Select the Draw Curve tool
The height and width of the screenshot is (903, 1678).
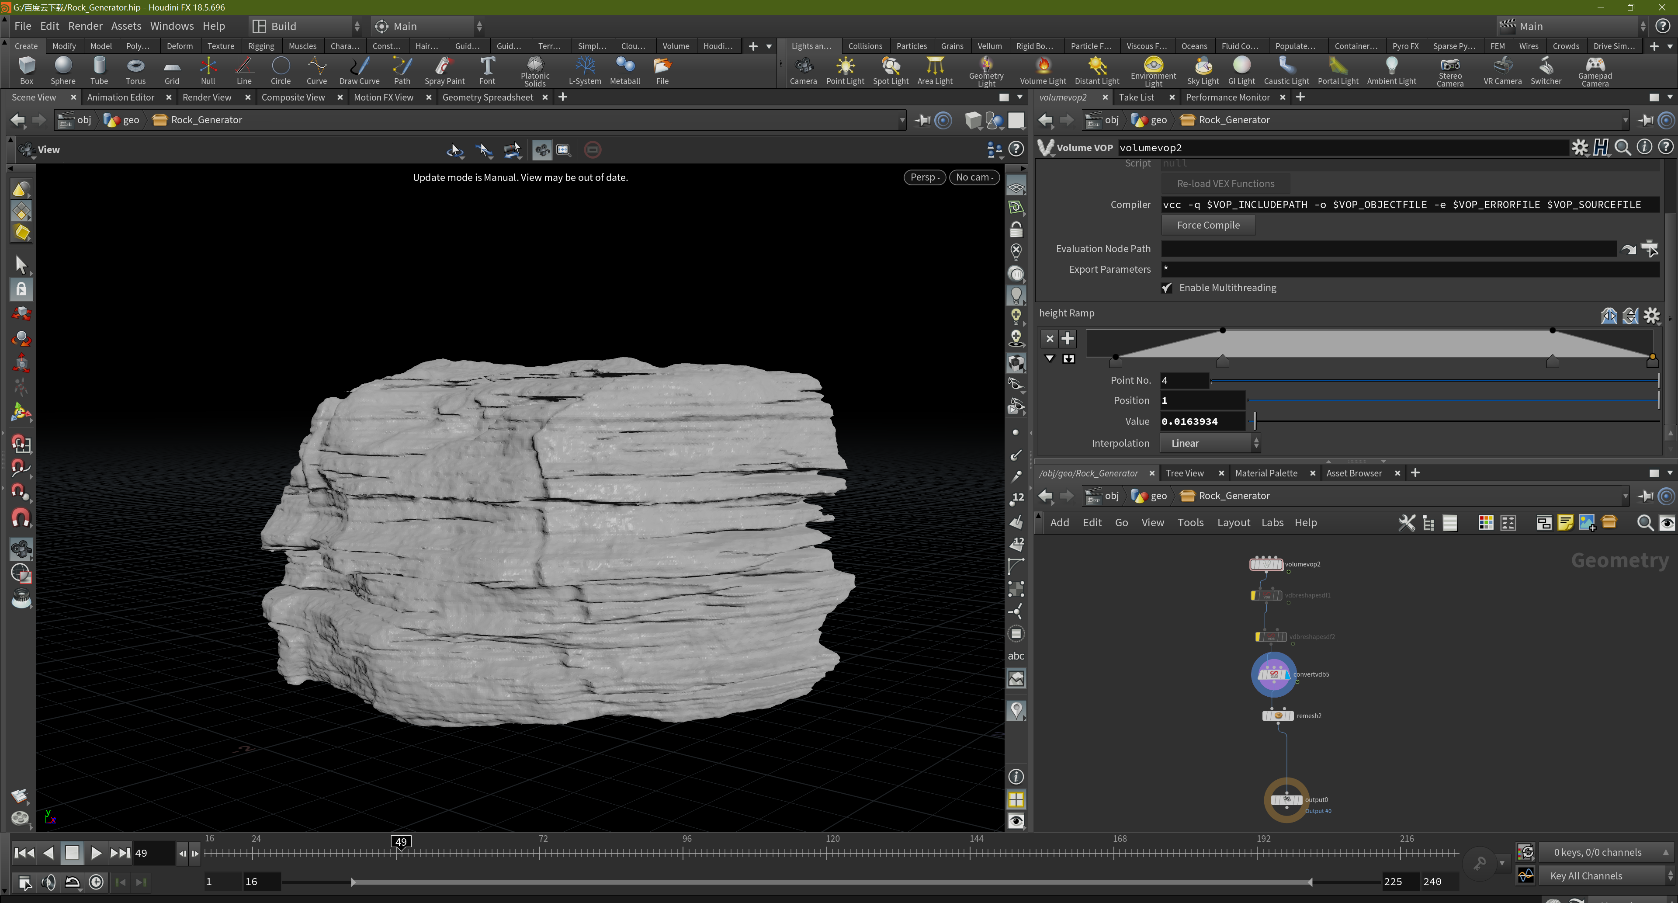359,70
